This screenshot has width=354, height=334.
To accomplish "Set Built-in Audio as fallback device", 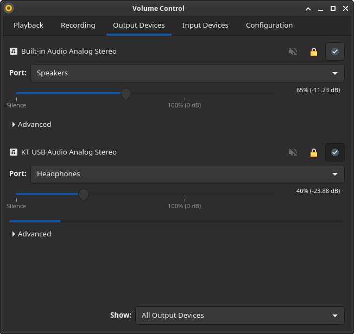I will tap(334, 52).
